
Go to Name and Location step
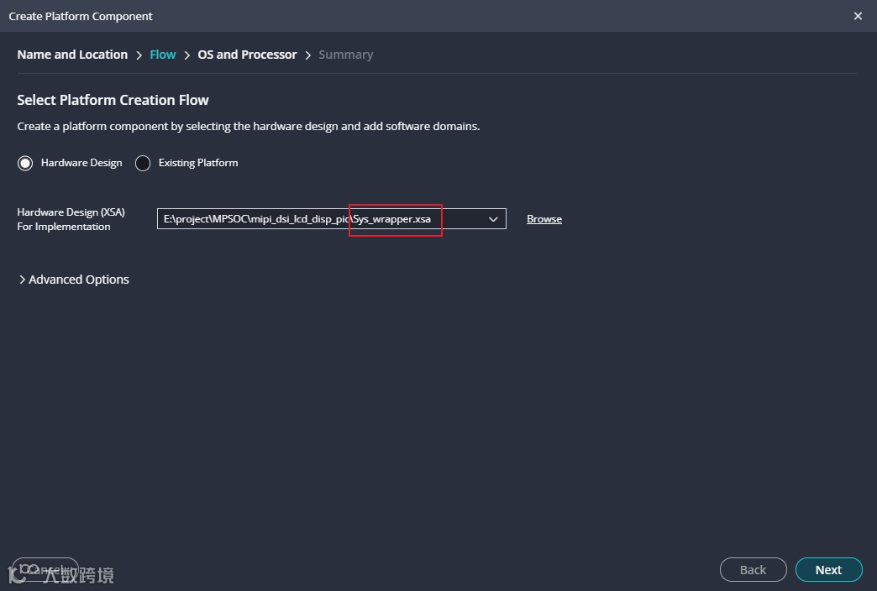coord(72,55)
